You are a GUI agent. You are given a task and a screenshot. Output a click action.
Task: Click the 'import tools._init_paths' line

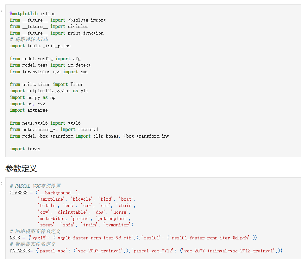pyautogui.click(x=40, y=46)
